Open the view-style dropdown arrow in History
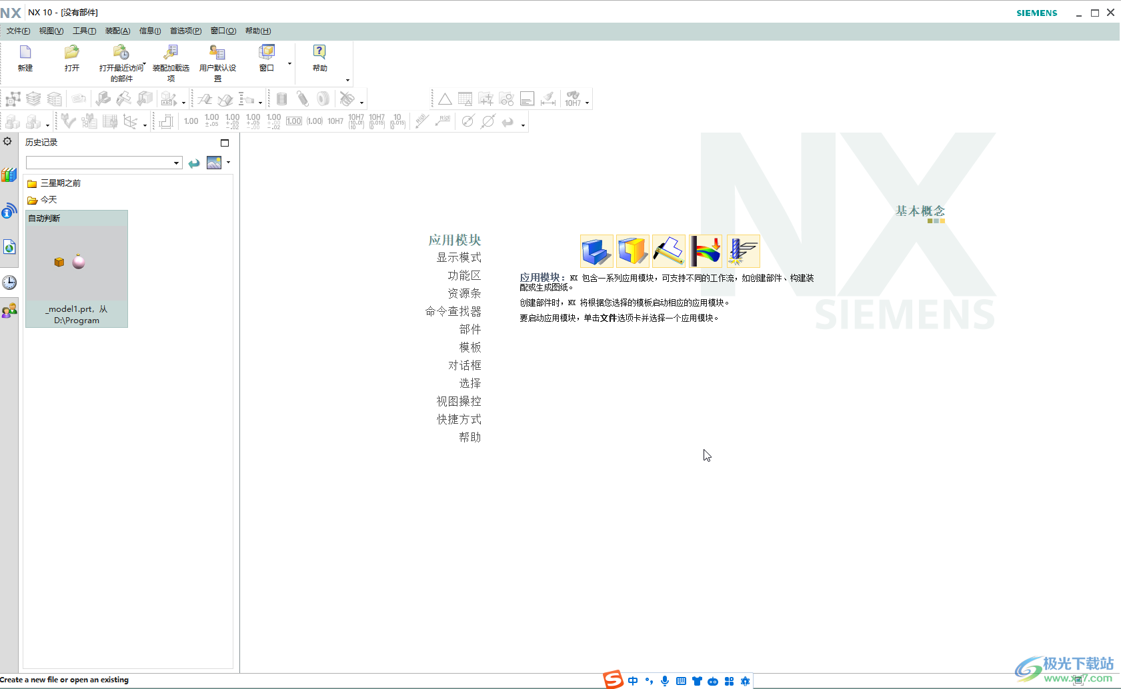 pos(228,162)
